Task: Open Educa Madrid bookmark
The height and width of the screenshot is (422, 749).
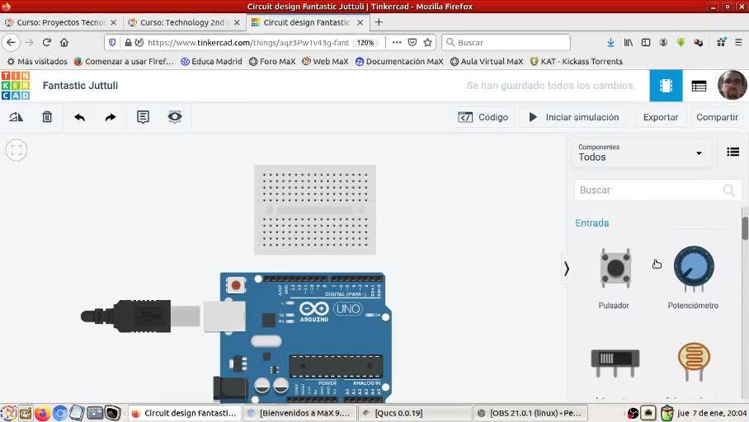Action: 211,61
